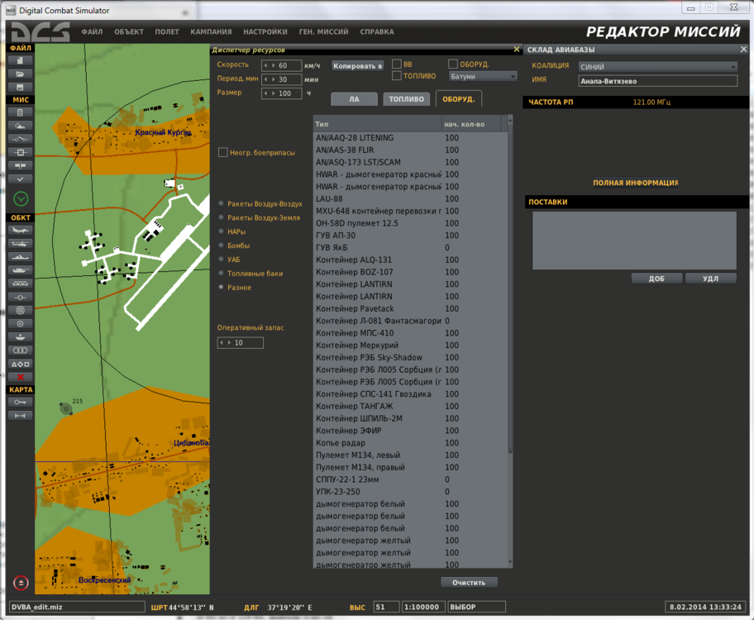Select the Бомбы category radio button
The height and width of the screenshot is (620, 754).
(221, 246)
